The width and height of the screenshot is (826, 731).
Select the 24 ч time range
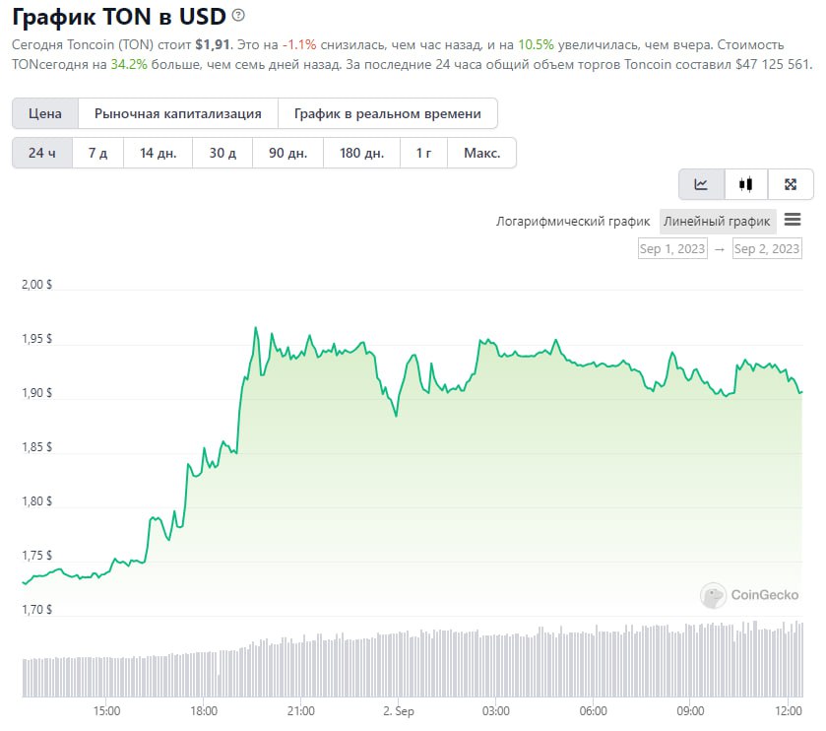42,153
